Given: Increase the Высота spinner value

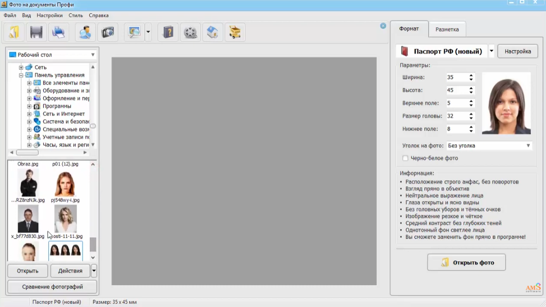Looking at the screenshot, I should click(471, 88).
